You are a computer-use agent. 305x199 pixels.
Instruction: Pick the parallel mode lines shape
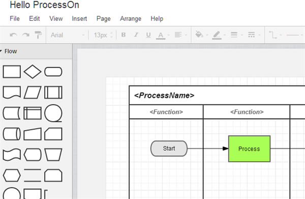[33, 176]
